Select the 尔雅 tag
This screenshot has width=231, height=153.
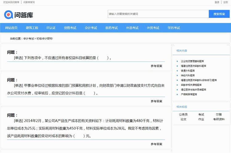click(x=219, y=114)
